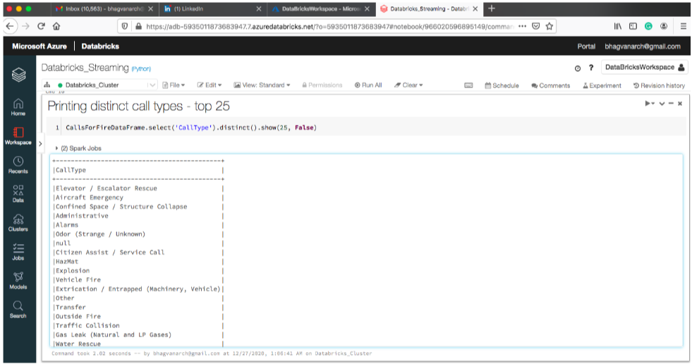Click the Python language label
The height and width of the screenshot is (364, 692).
coord(141,69)
